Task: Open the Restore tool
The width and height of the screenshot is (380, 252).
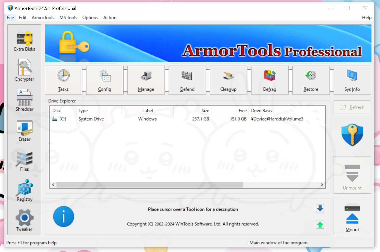Action: (311, 80)
